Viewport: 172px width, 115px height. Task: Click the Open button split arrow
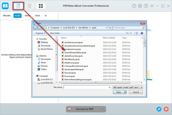point(126,92)
